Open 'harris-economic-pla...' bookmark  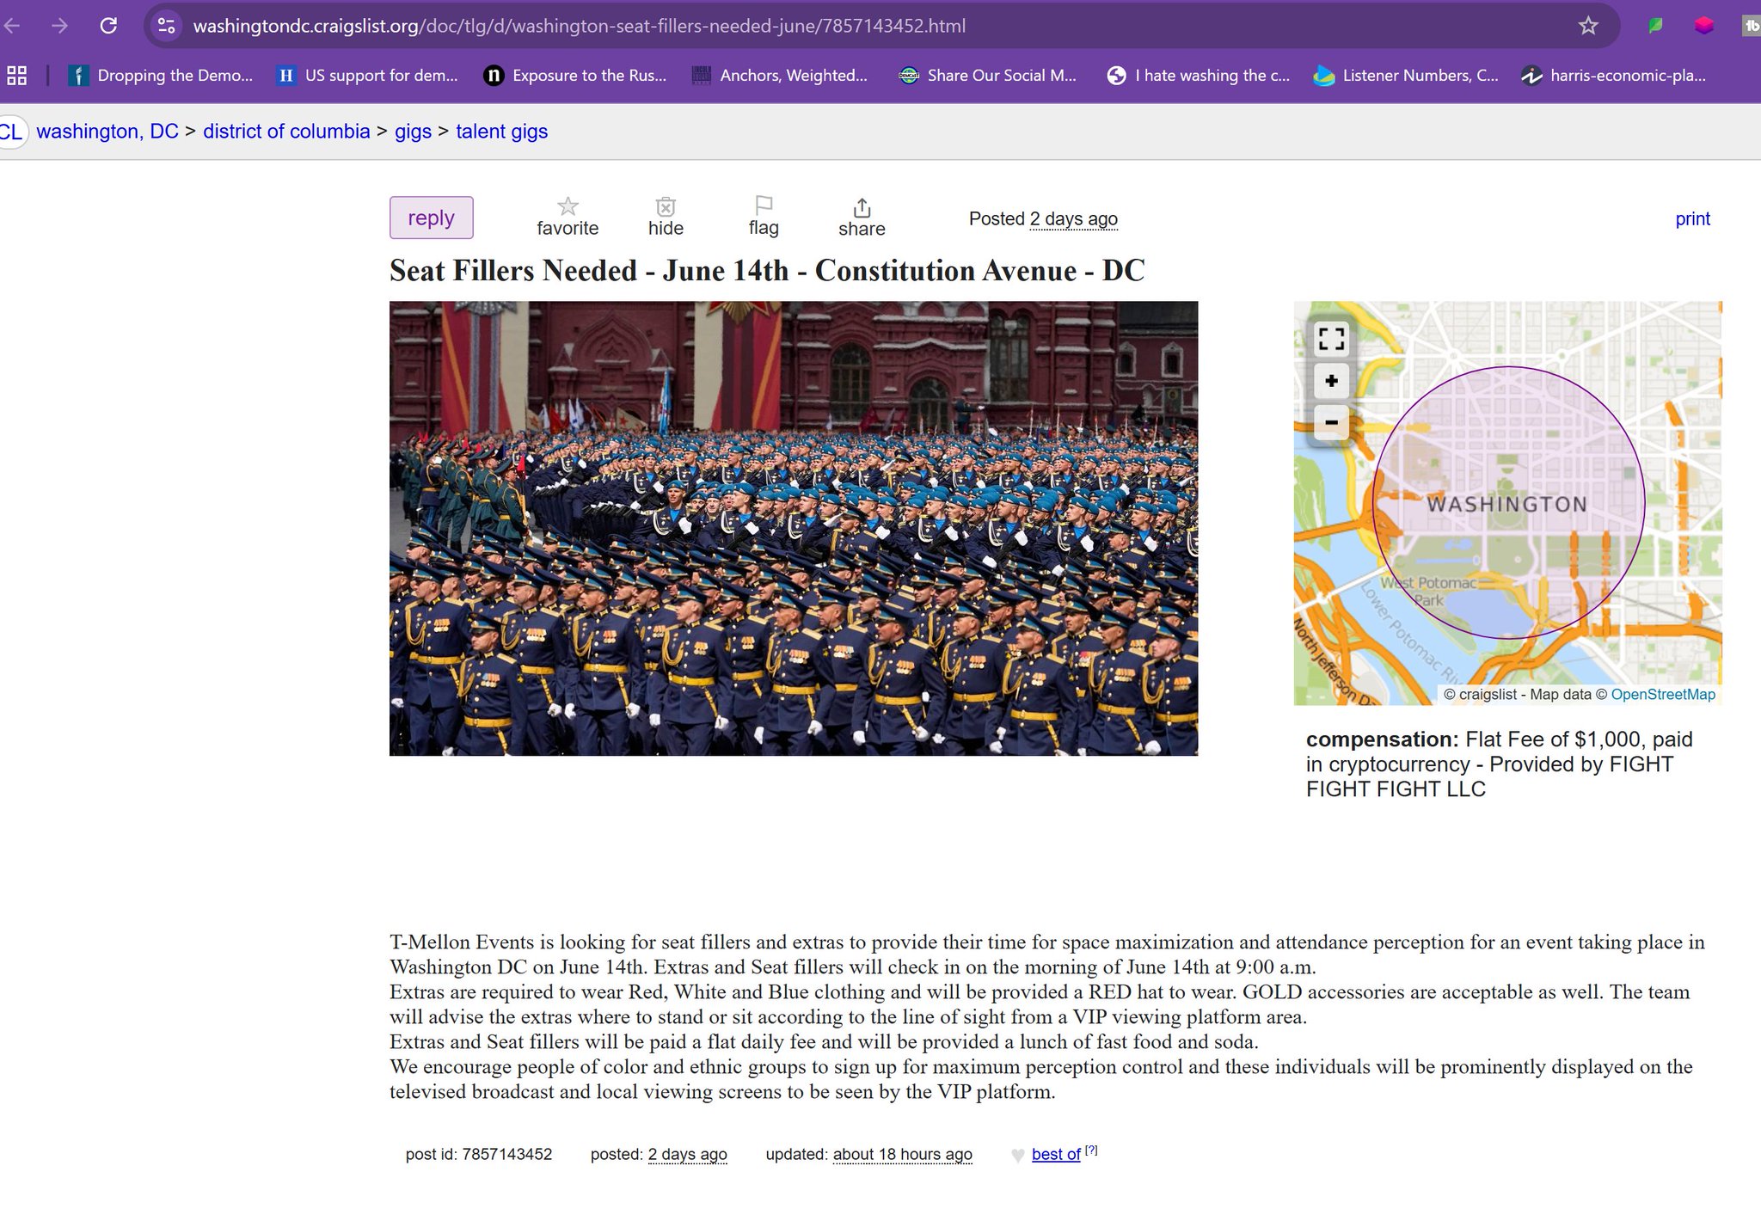click(1613, 76)
